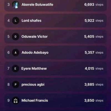This screenshot has width=111, height=111.
Task: Select the name Akerele Boluwatife
Action: [37, 4]
